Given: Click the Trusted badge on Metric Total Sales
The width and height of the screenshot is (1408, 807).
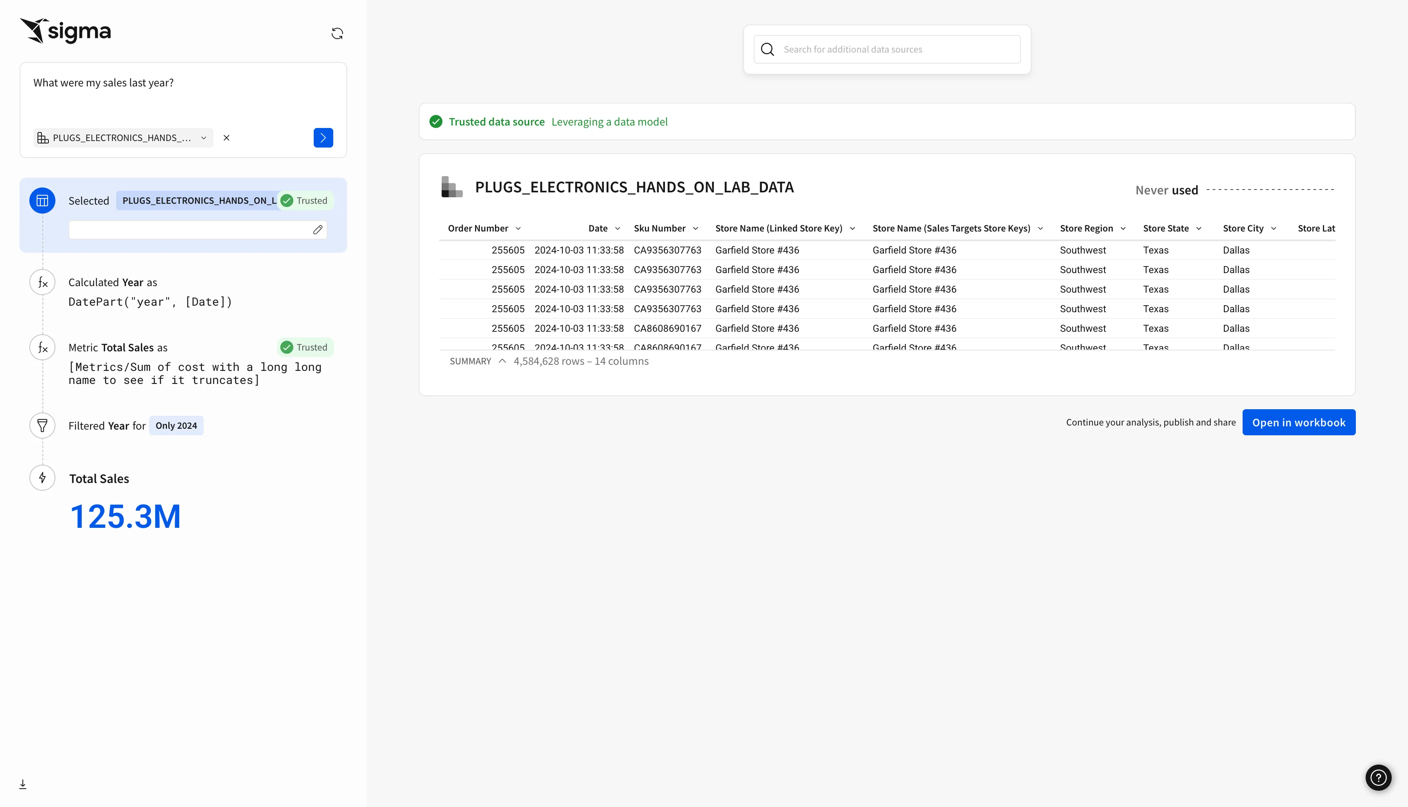Looking at the screenshot, I should (305, 347).
